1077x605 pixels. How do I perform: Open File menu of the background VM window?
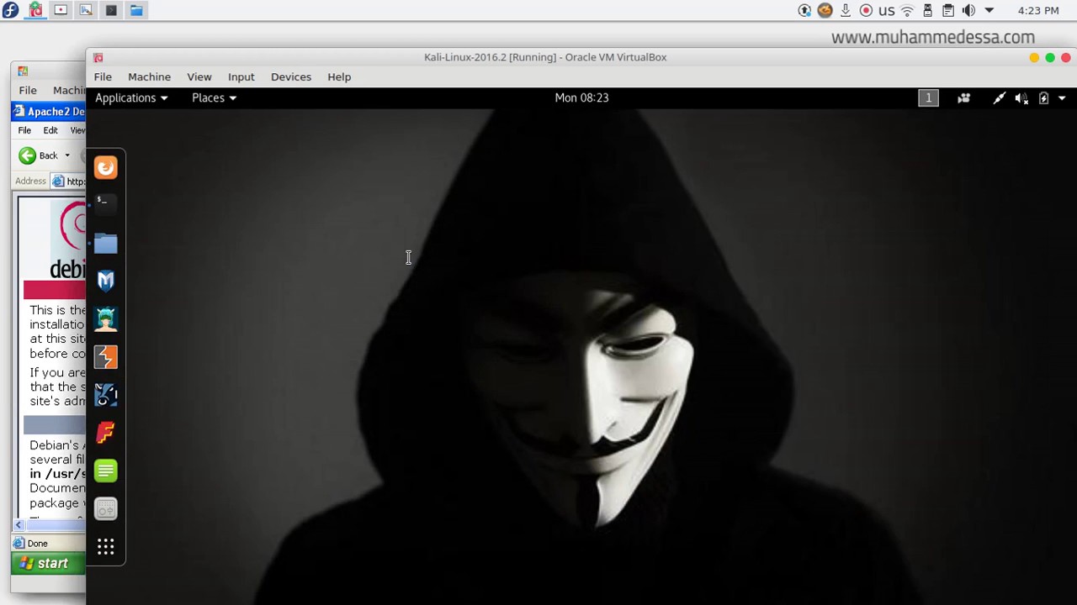tap(28, 90)
